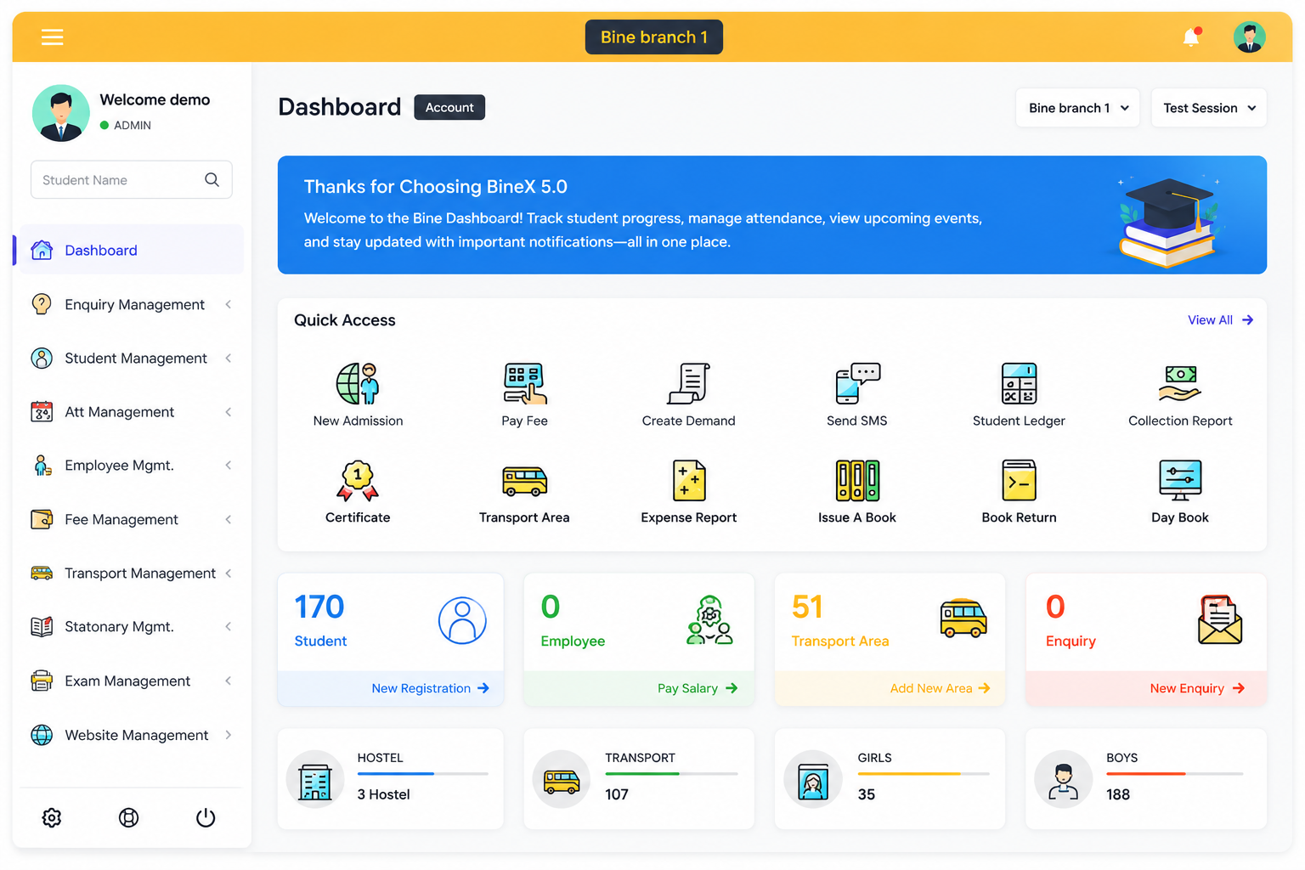Click the employee icon on Employee card
The width and height of the screenshot is (1305, 870).
(x=709, y=620)
